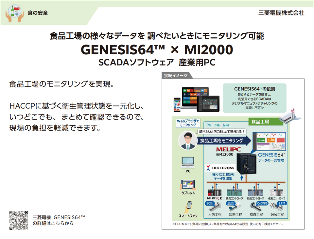Select the 食の安全 heading text
The height and width of the screenshot is (239, 314).
point(38,13)
